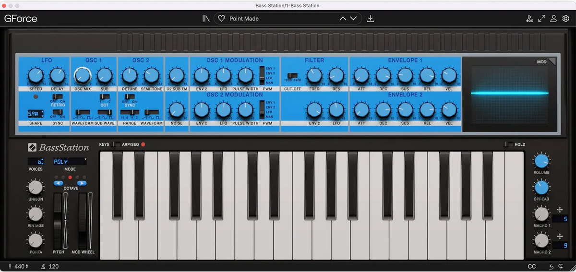Screen dimensions: 576x272
Task: Switch the filter slope 12dB/24dB toggle
Action: click(292, 76)
